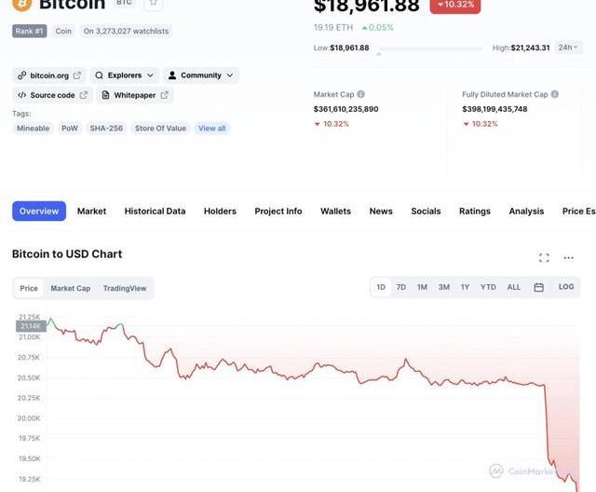Expand the Community dropdown

(200, 75)
